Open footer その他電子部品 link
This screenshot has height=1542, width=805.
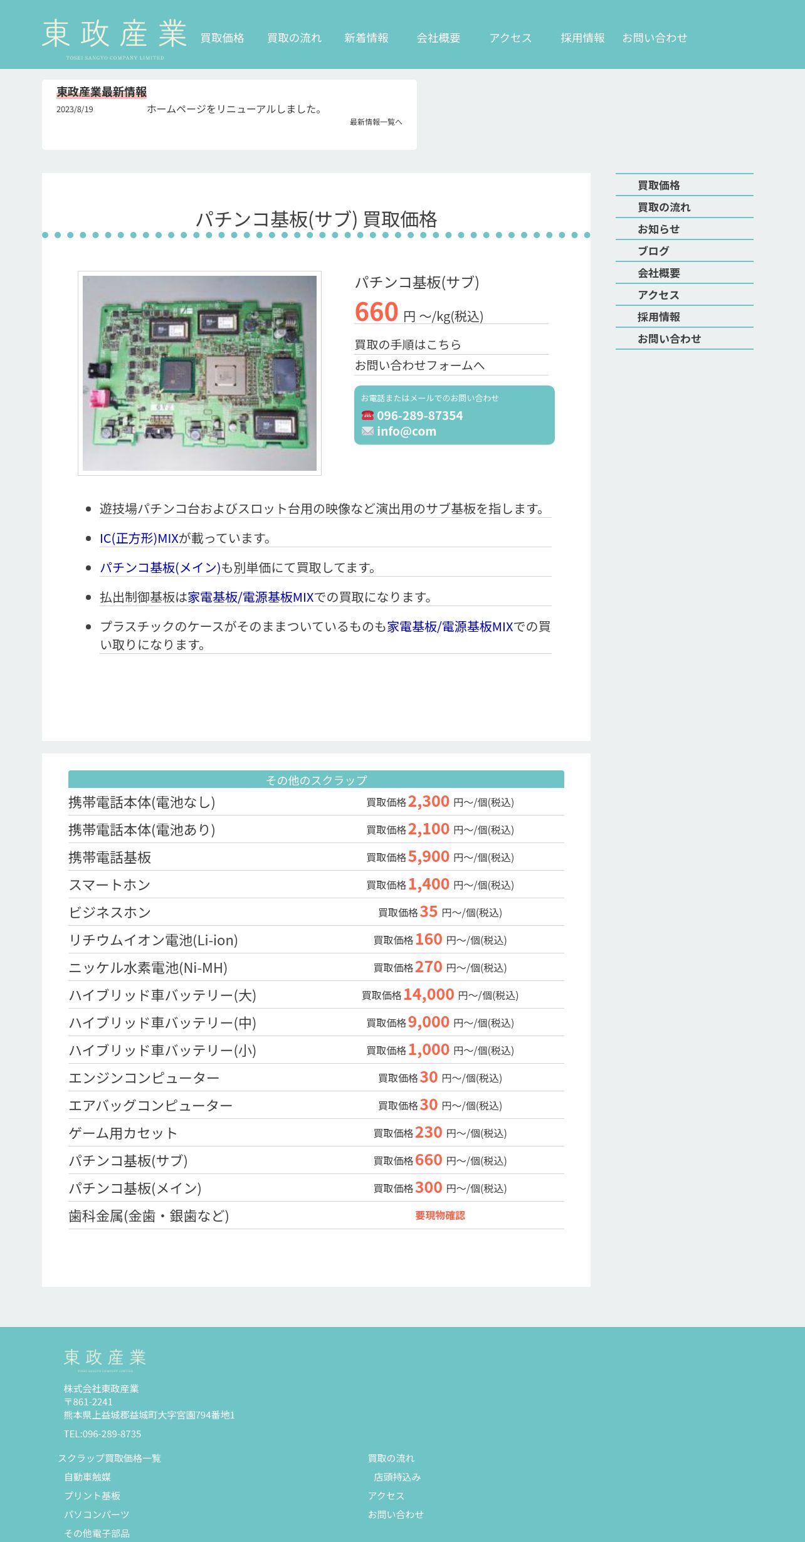point(97,1533)
